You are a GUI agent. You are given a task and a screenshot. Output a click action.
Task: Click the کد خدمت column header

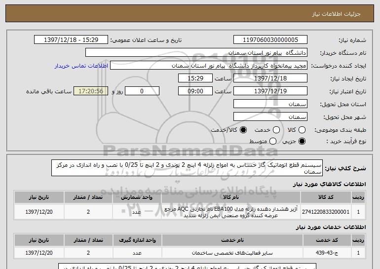[327, 240]
